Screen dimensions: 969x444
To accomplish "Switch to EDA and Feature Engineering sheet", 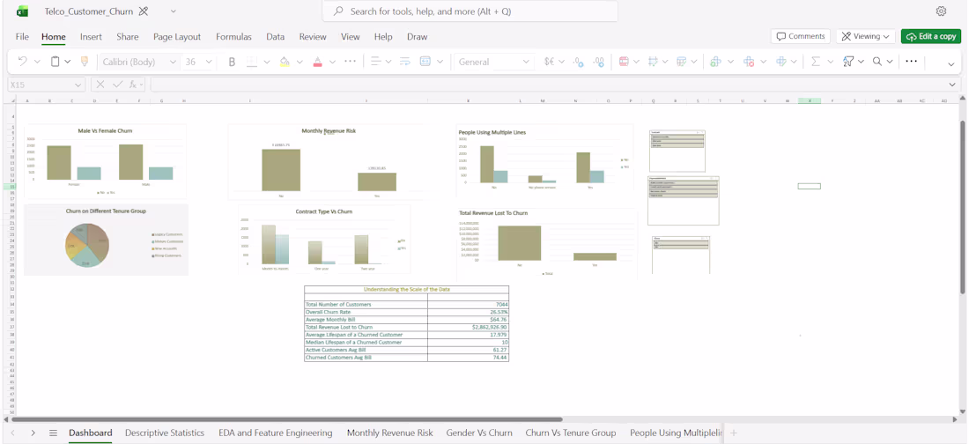I will (x=276, y=433).
